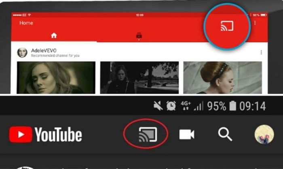Play the first Adele close-up video thumbnail
This screenshot has height=169, width=283.
[56, 78]
